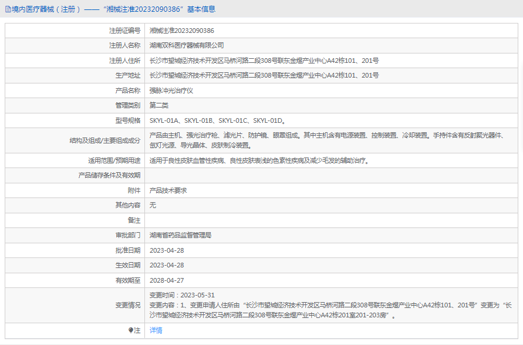This screenshot has height=345, width=523.
Task: Select change time line 变更时间：2023-05-31
Action: 182,295
